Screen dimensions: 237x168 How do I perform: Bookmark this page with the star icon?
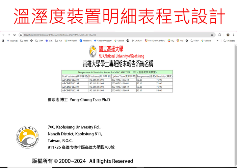[x=212, y=35]
